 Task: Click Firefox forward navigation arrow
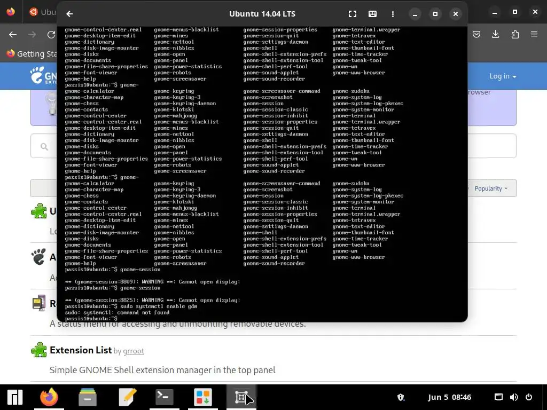click(x=32, y=35)
